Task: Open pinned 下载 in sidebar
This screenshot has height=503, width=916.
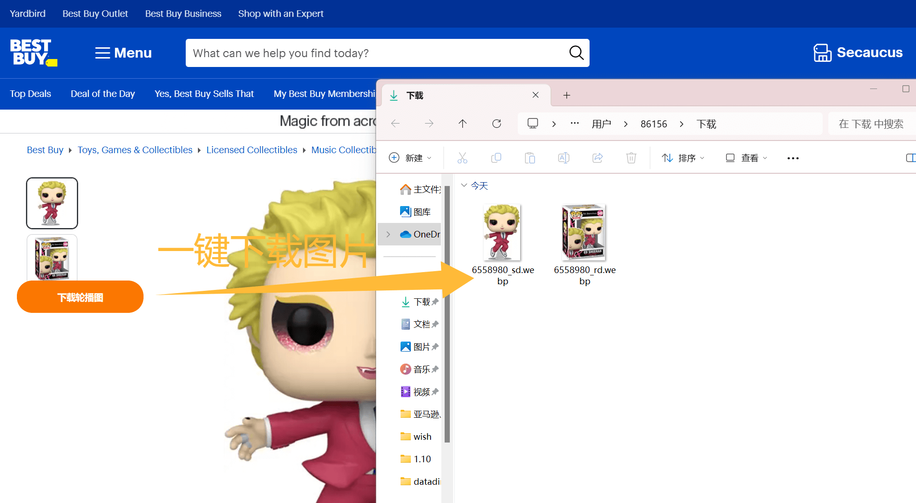Action: tap(419, 302)
